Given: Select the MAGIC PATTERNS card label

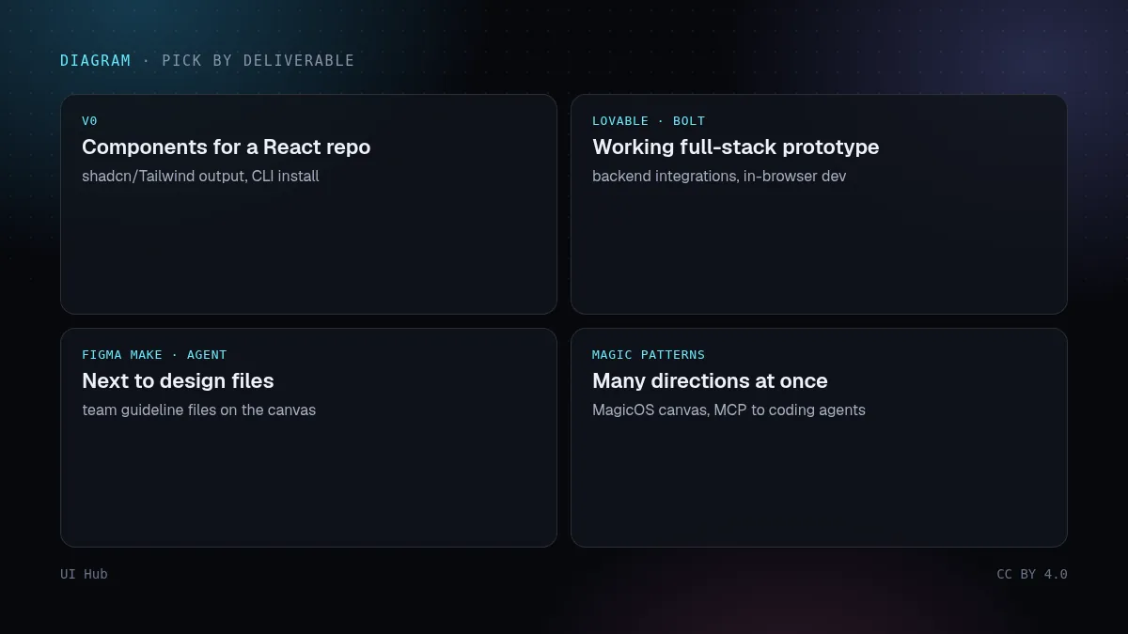Looking at the screenshot, I should click(x=649, y=355).
